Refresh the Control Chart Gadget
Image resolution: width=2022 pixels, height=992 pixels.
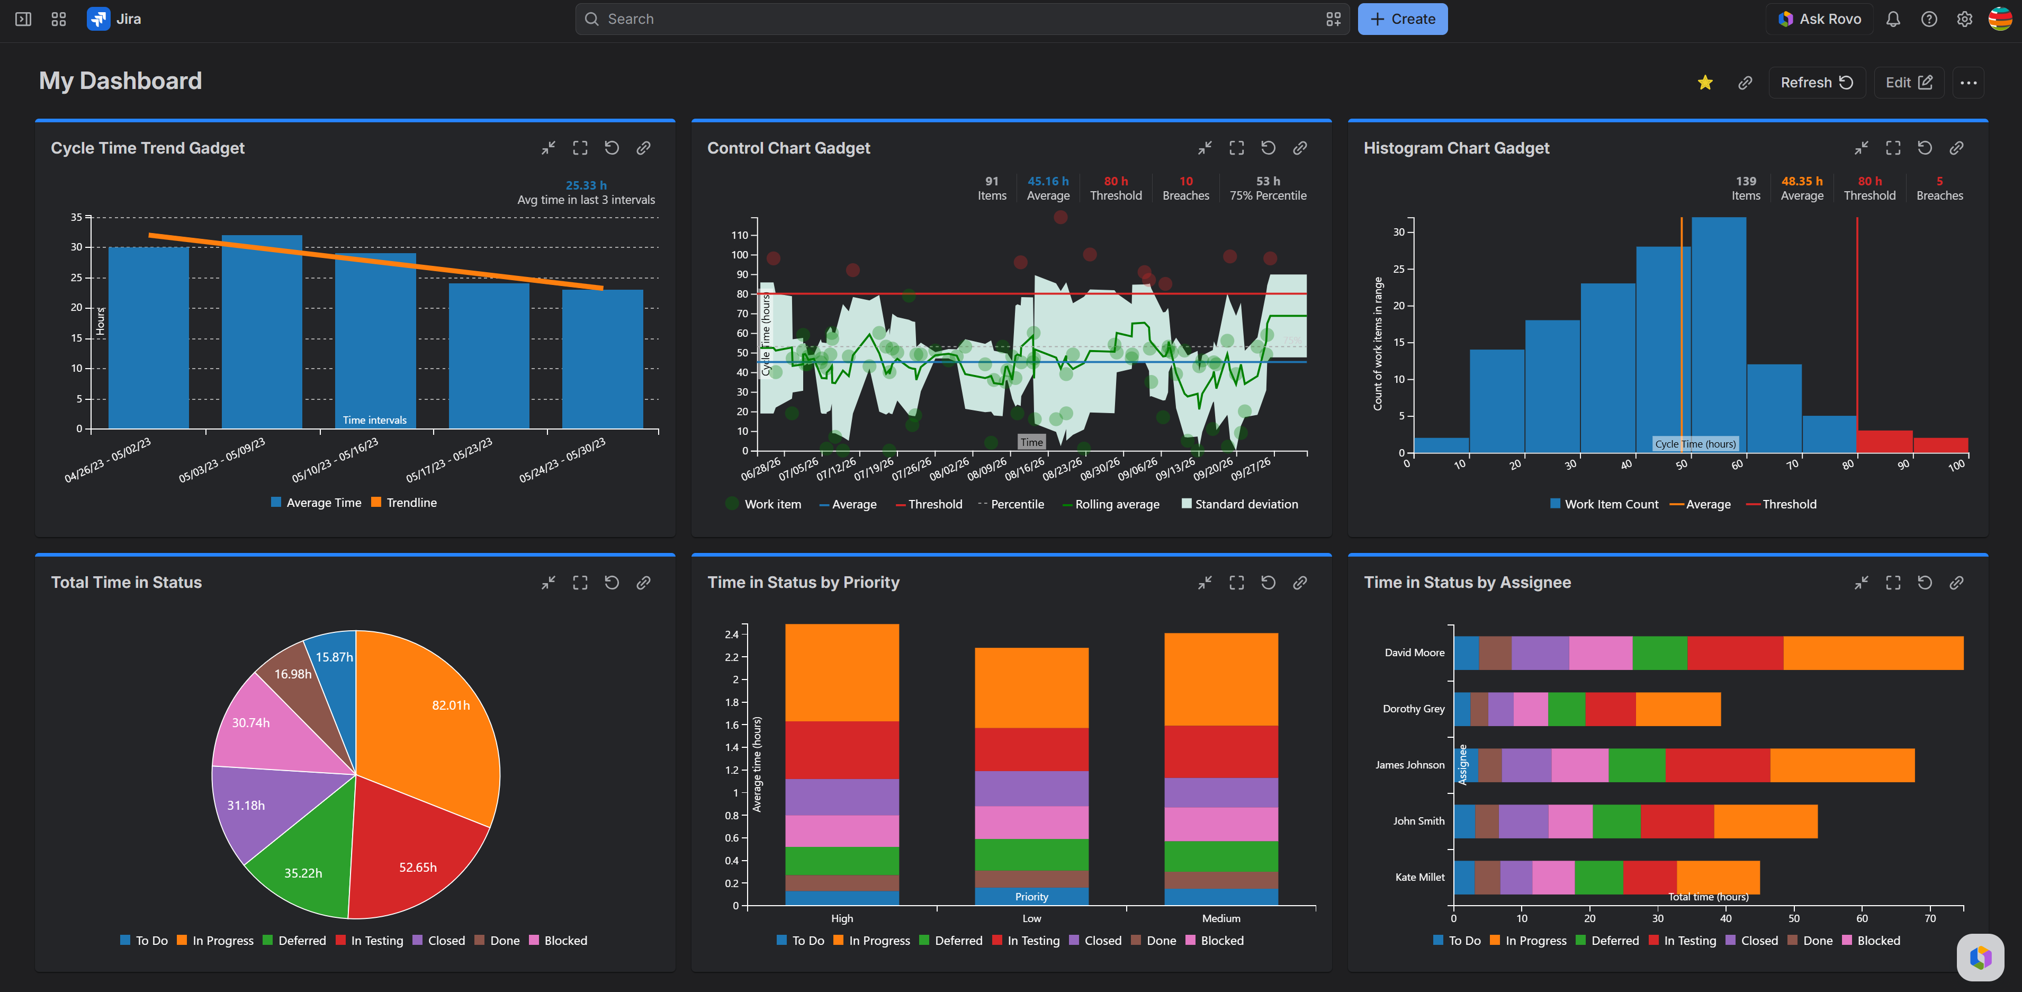tap(1269, 148)
